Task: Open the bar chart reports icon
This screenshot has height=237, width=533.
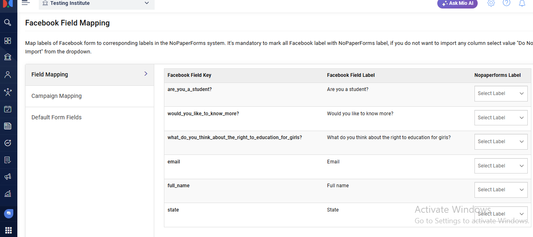Action: click(8, 194)
